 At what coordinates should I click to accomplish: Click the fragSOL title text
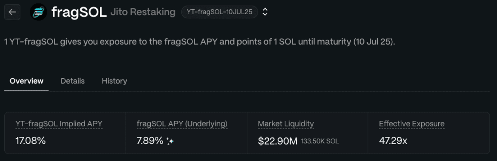coord(79,12)
